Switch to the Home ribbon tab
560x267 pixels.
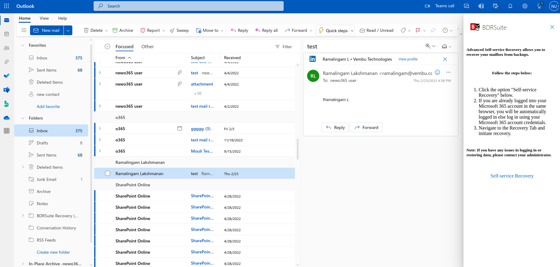point(25,18)
